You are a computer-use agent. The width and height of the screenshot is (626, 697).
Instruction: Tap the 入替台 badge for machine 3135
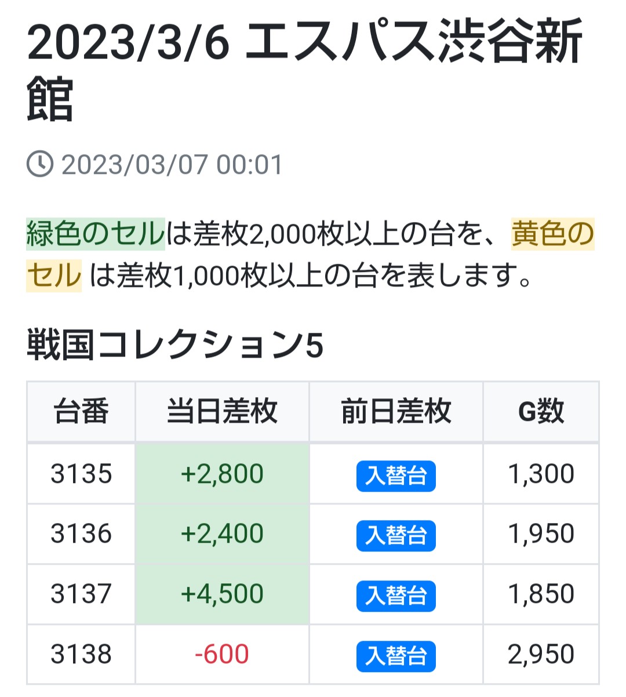click(396, 475)
